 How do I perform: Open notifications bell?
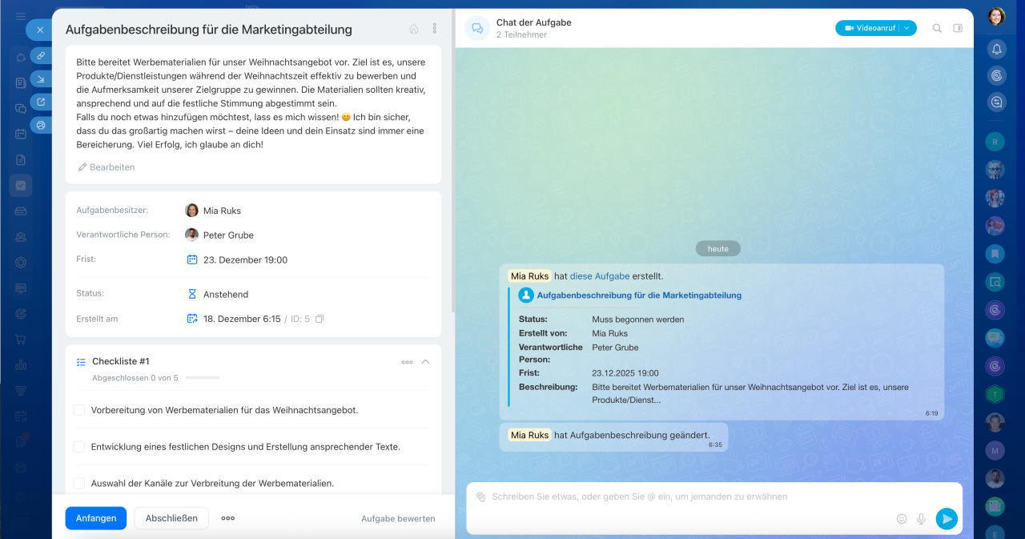pos(996,50)
